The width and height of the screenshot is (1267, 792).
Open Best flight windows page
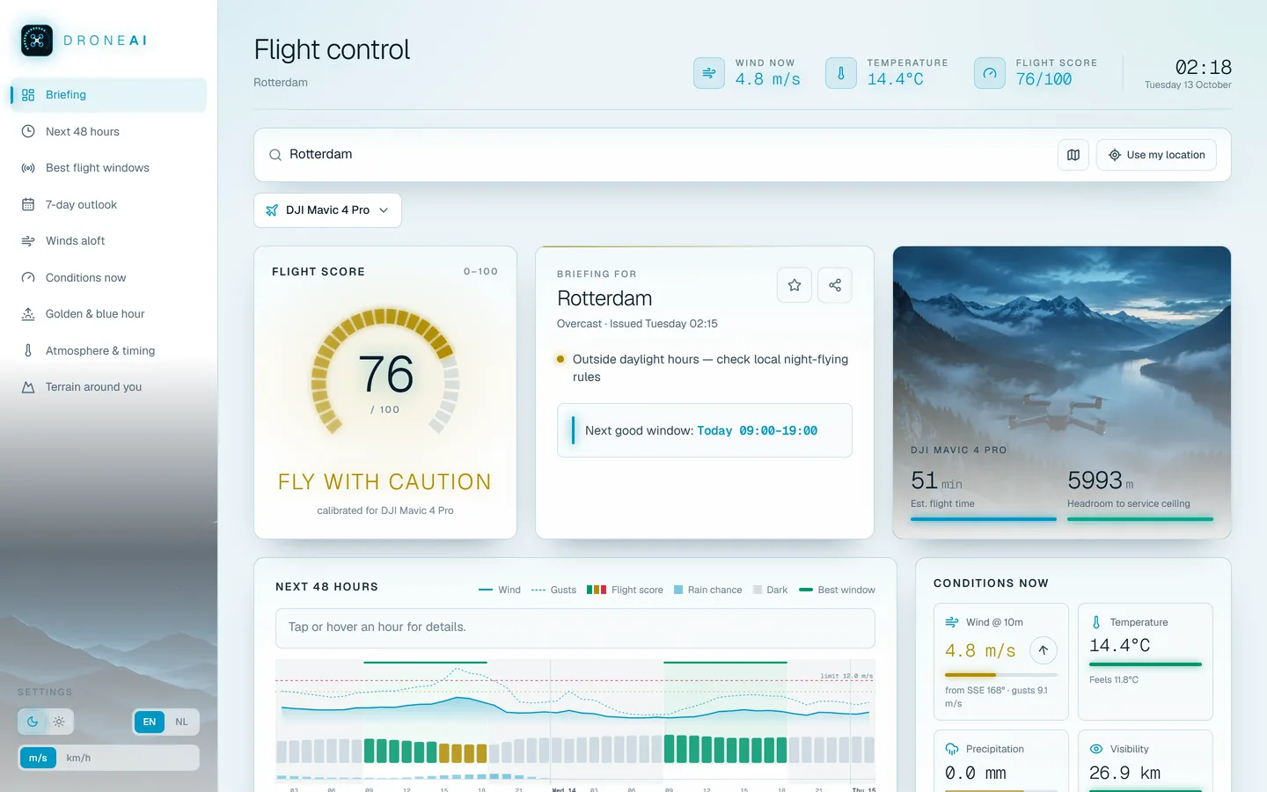[x=109, y=168]
